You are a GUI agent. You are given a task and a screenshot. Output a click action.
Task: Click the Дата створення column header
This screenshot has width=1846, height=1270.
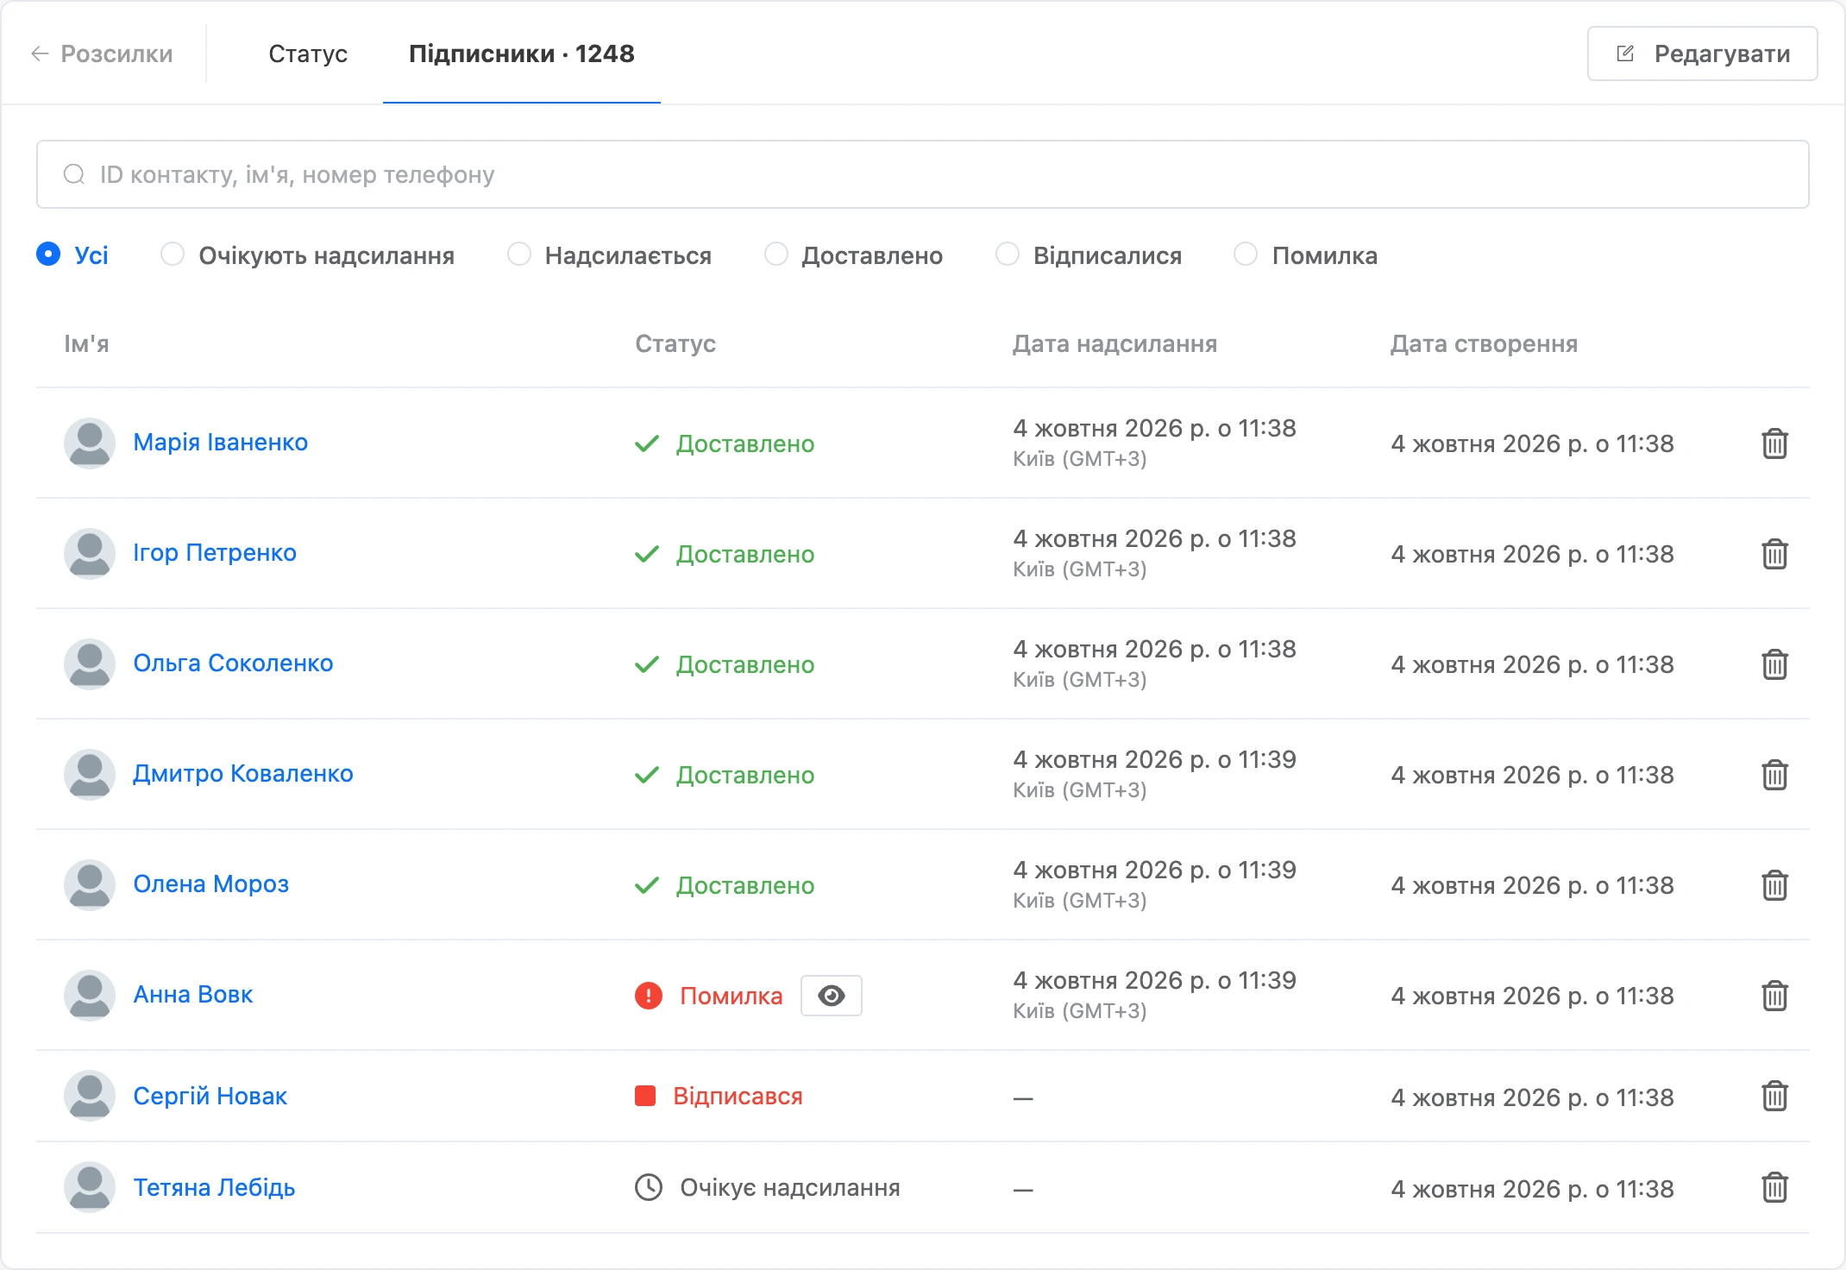click(1484, 343)
